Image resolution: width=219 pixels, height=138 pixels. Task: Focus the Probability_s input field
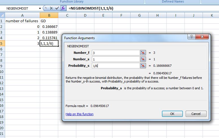pyautogui.click(x=115, y=66)
